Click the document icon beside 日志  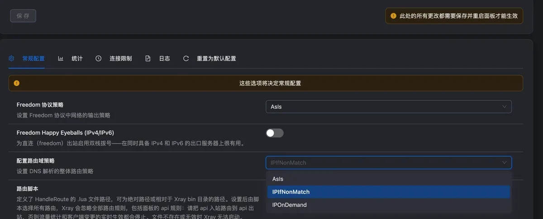point(148,58)
